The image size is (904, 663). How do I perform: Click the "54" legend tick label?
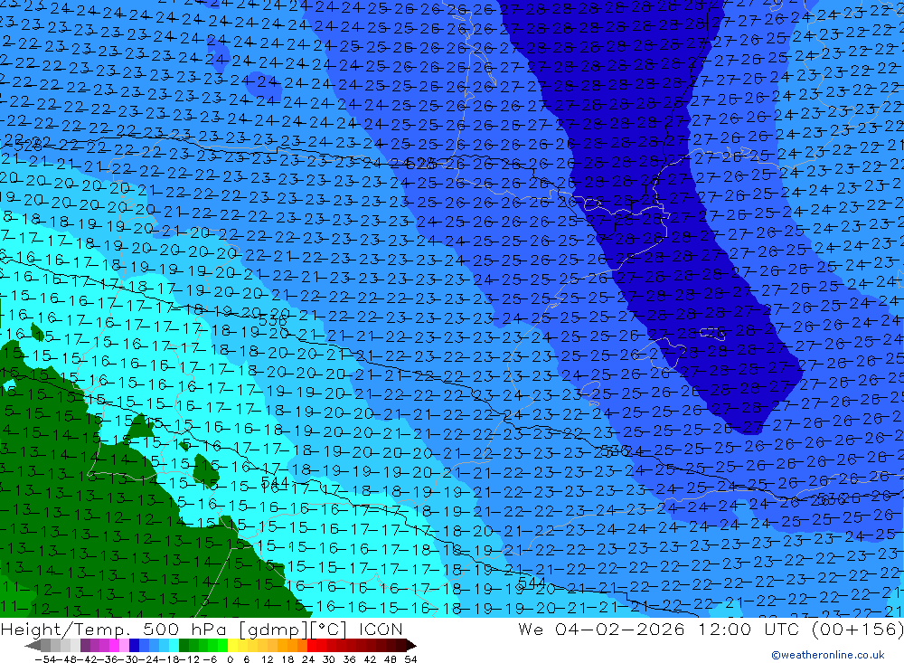(410, 659)
